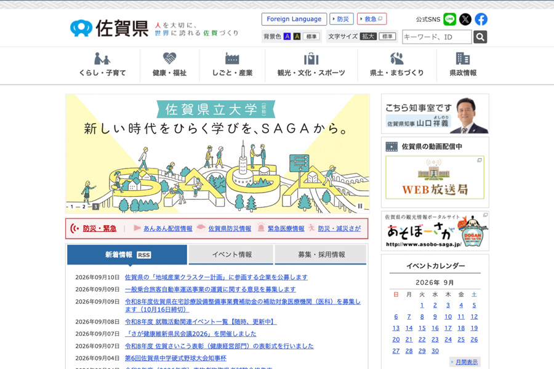
Task: Open the X social media icon
Action: (465, 19)
